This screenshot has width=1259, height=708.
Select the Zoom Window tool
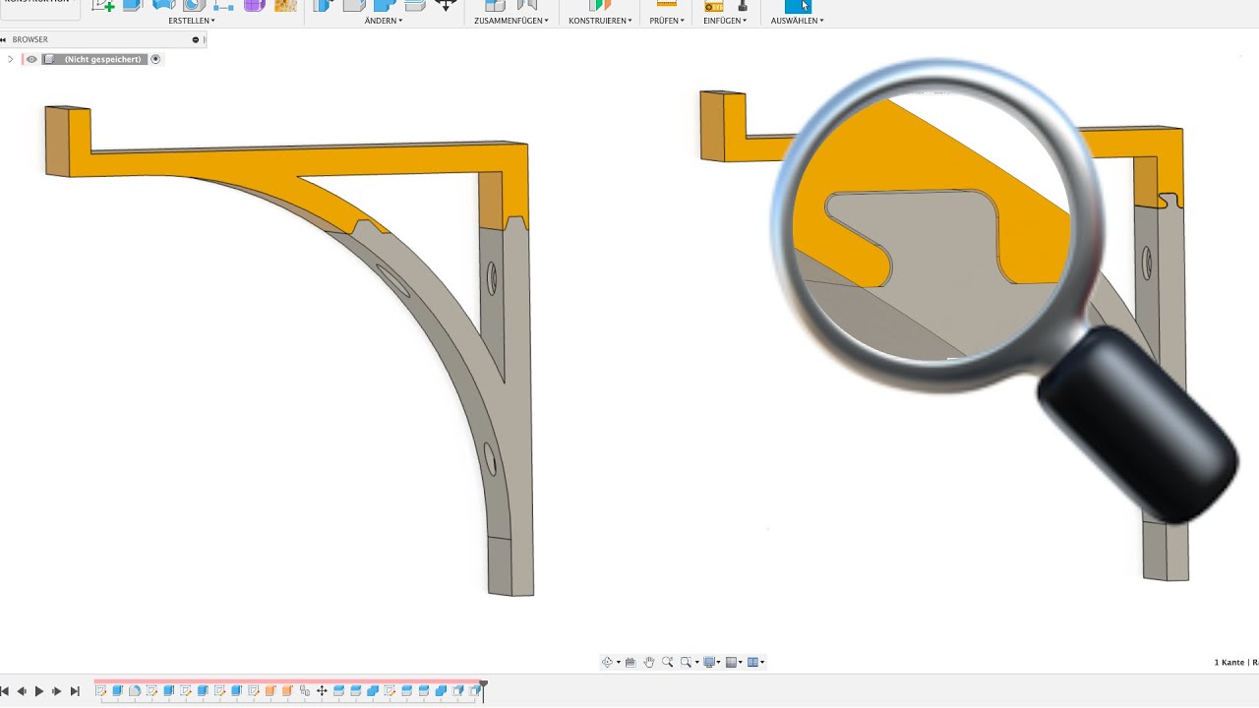[x=686, y=662]
